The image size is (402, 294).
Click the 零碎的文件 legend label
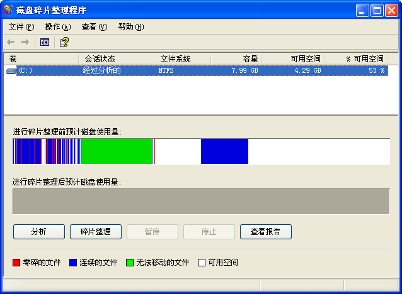[42, 263]
